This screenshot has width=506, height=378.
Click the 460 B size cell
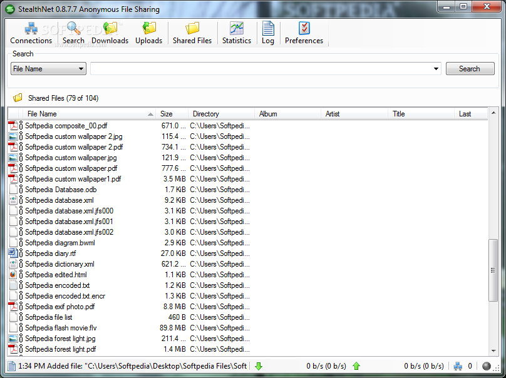click(x=177, y=317)
